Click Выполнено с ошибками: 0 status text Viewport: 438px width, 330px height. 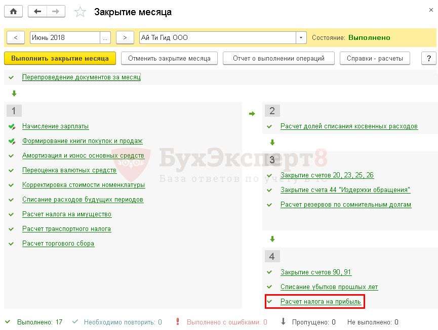[227, 322]
